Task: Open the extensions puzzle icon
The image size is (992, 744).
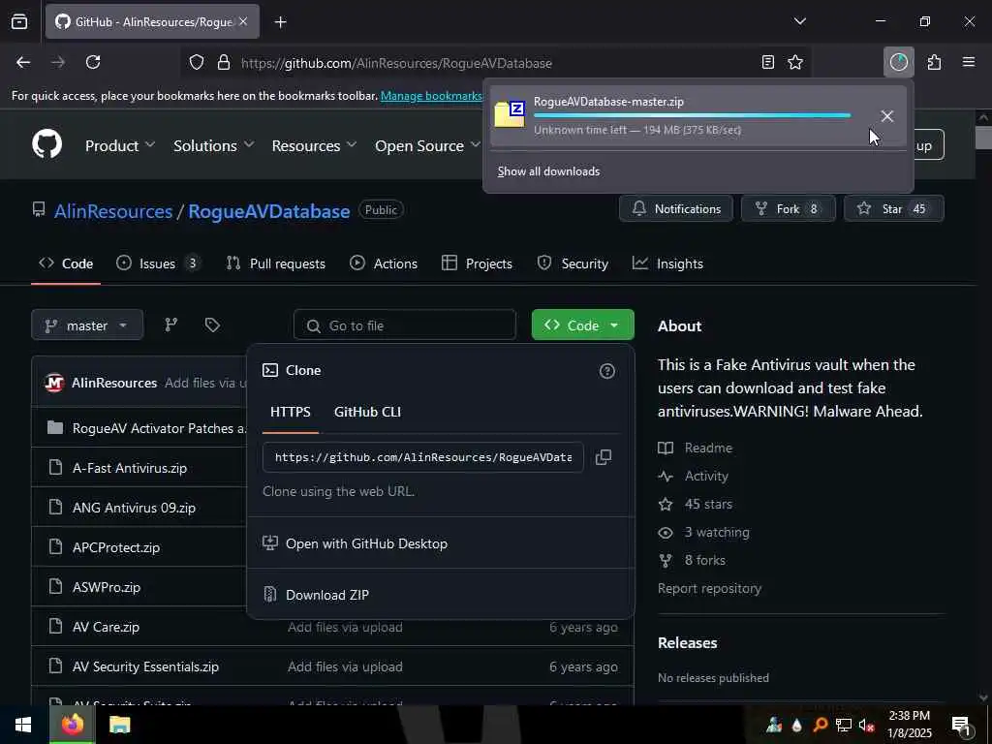Action: (x=934, y=62)
